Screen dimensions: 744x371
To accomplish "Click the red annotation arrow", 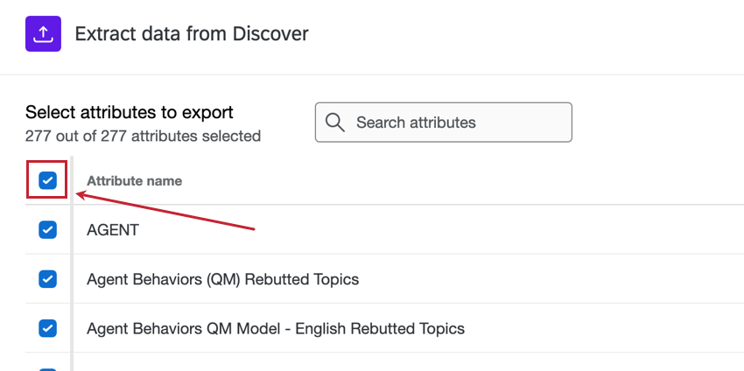I will tap(166, 213).
